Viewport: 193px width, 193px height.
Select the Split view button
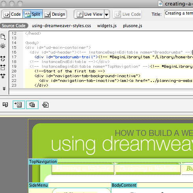[33, 14]
